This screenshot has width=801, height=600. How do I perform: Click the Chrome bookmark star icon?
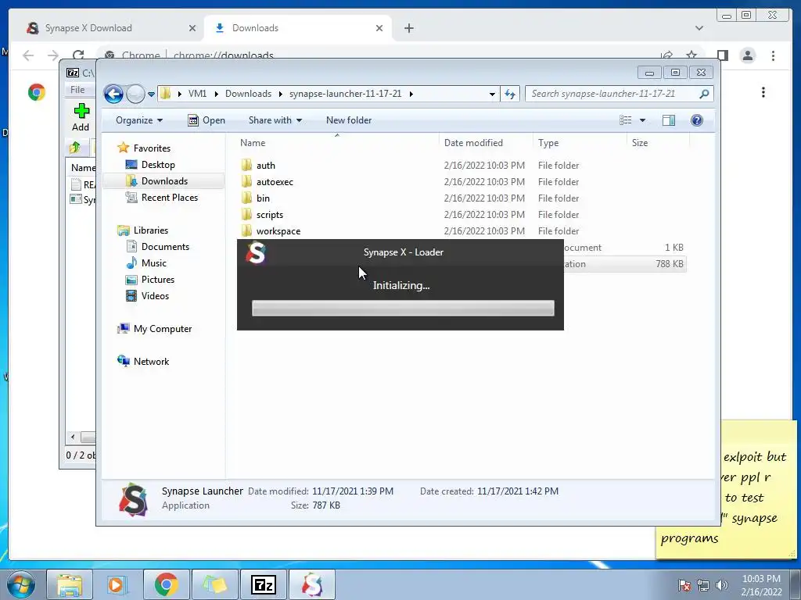pyautogui.click(x=691, y=55)
